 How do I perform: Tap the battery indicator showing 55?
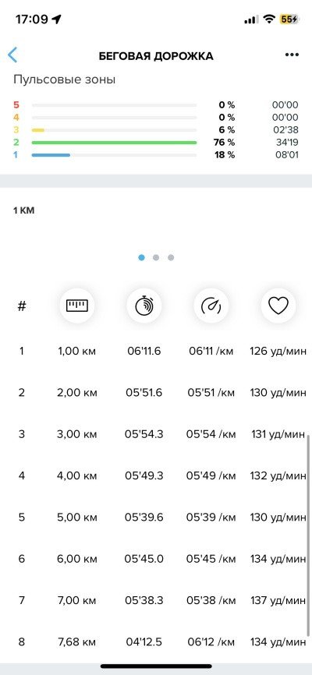(289, 19)
